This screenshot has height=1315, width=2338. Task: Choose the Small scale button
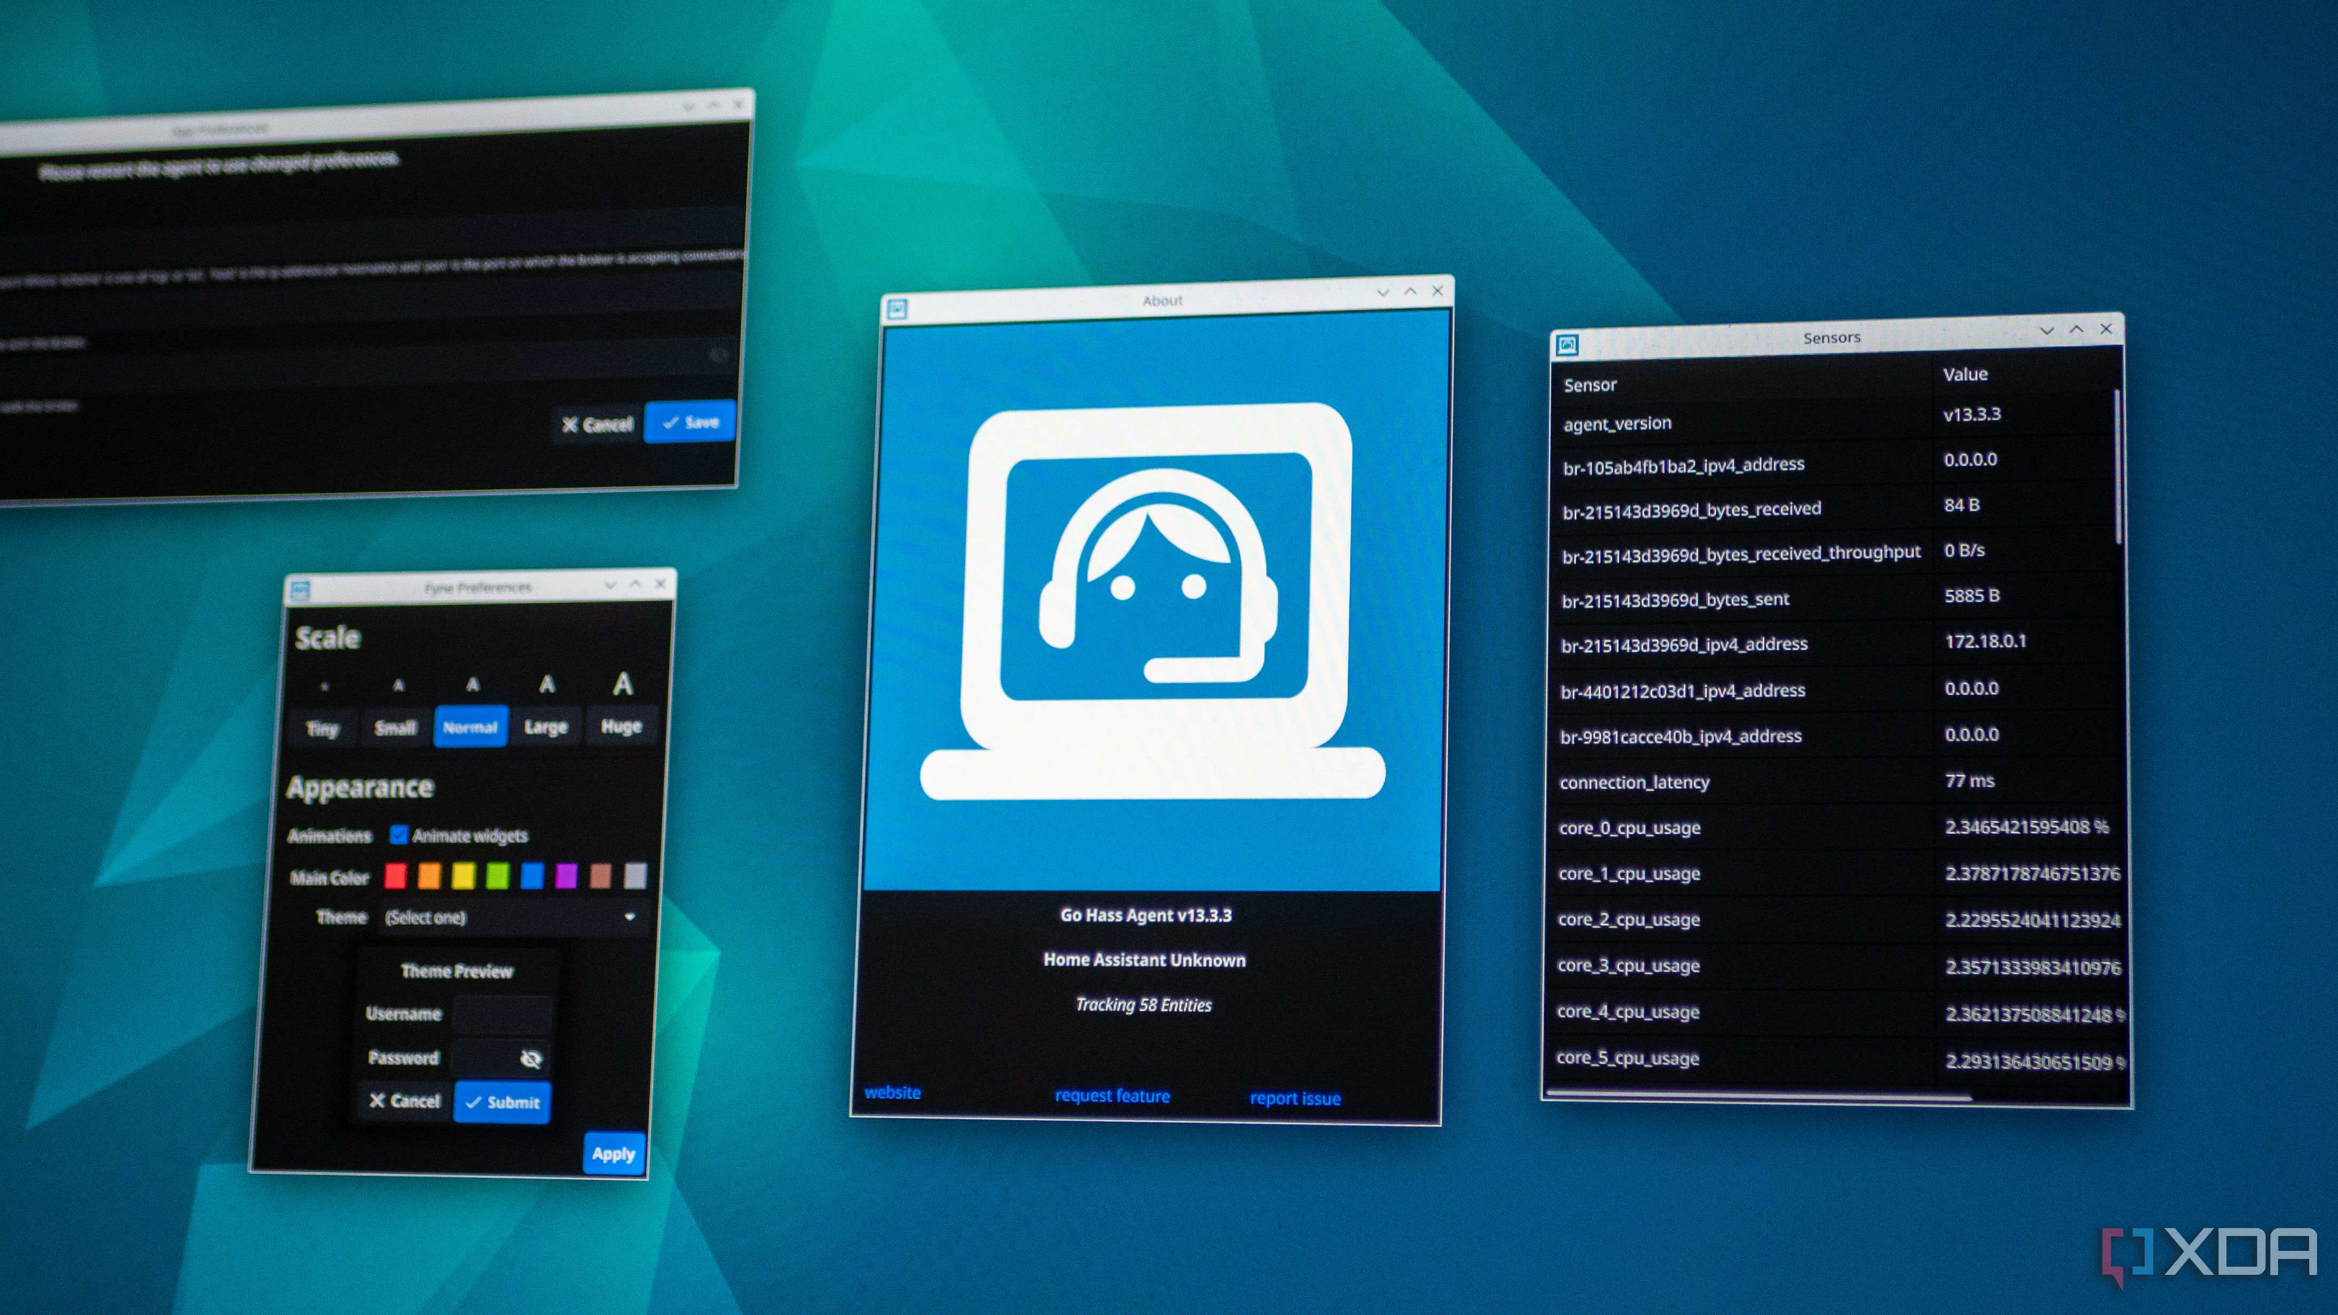(x=396, y=728)
